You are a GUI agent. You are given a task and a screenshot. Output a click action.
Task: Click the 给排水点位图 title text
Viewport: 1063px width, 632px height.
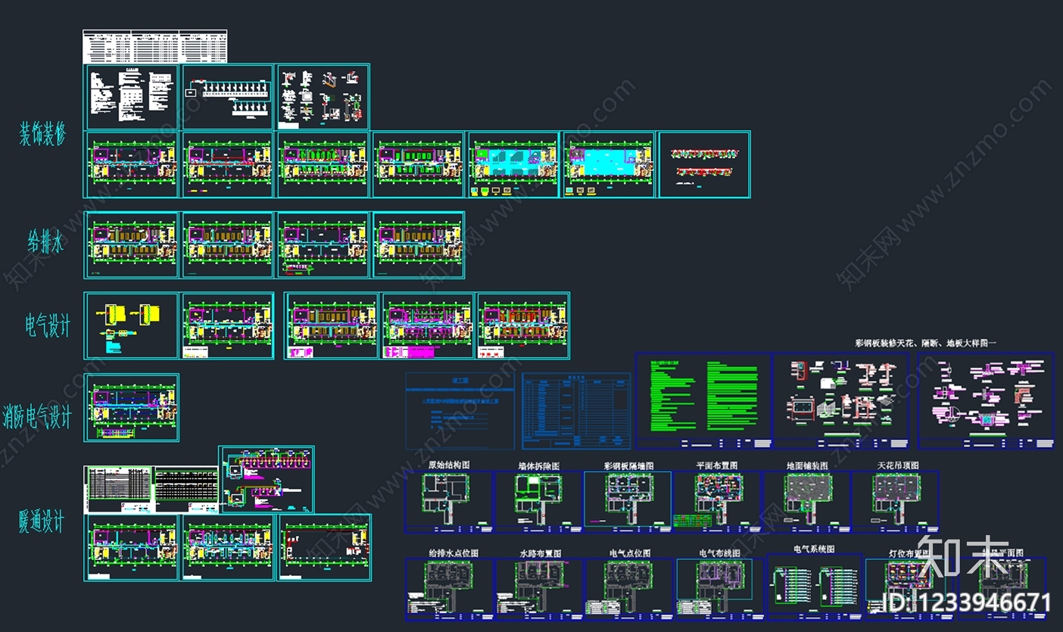click(454, 553)
